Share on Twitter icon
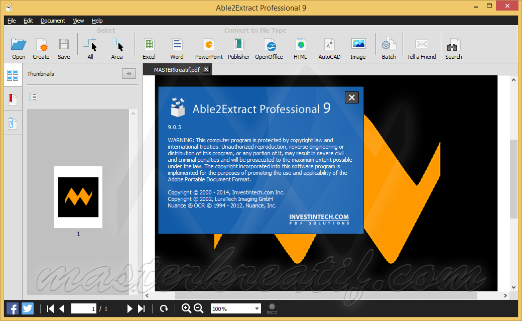522x321 pixels. point(28,308)
